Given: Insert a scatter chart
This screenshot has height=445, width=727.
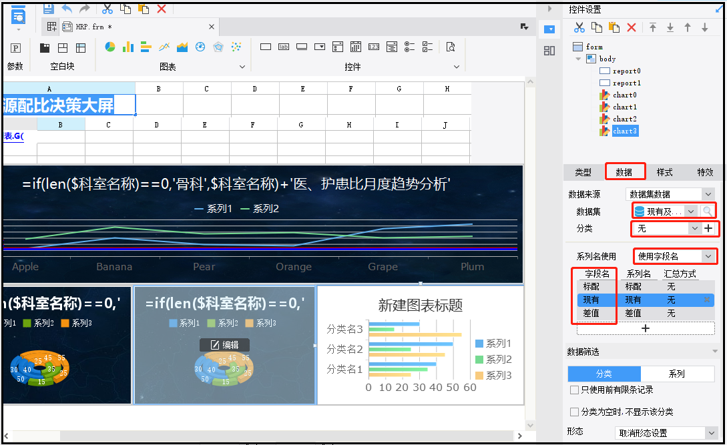Looking at the screenshot, I should click(236, 47).
